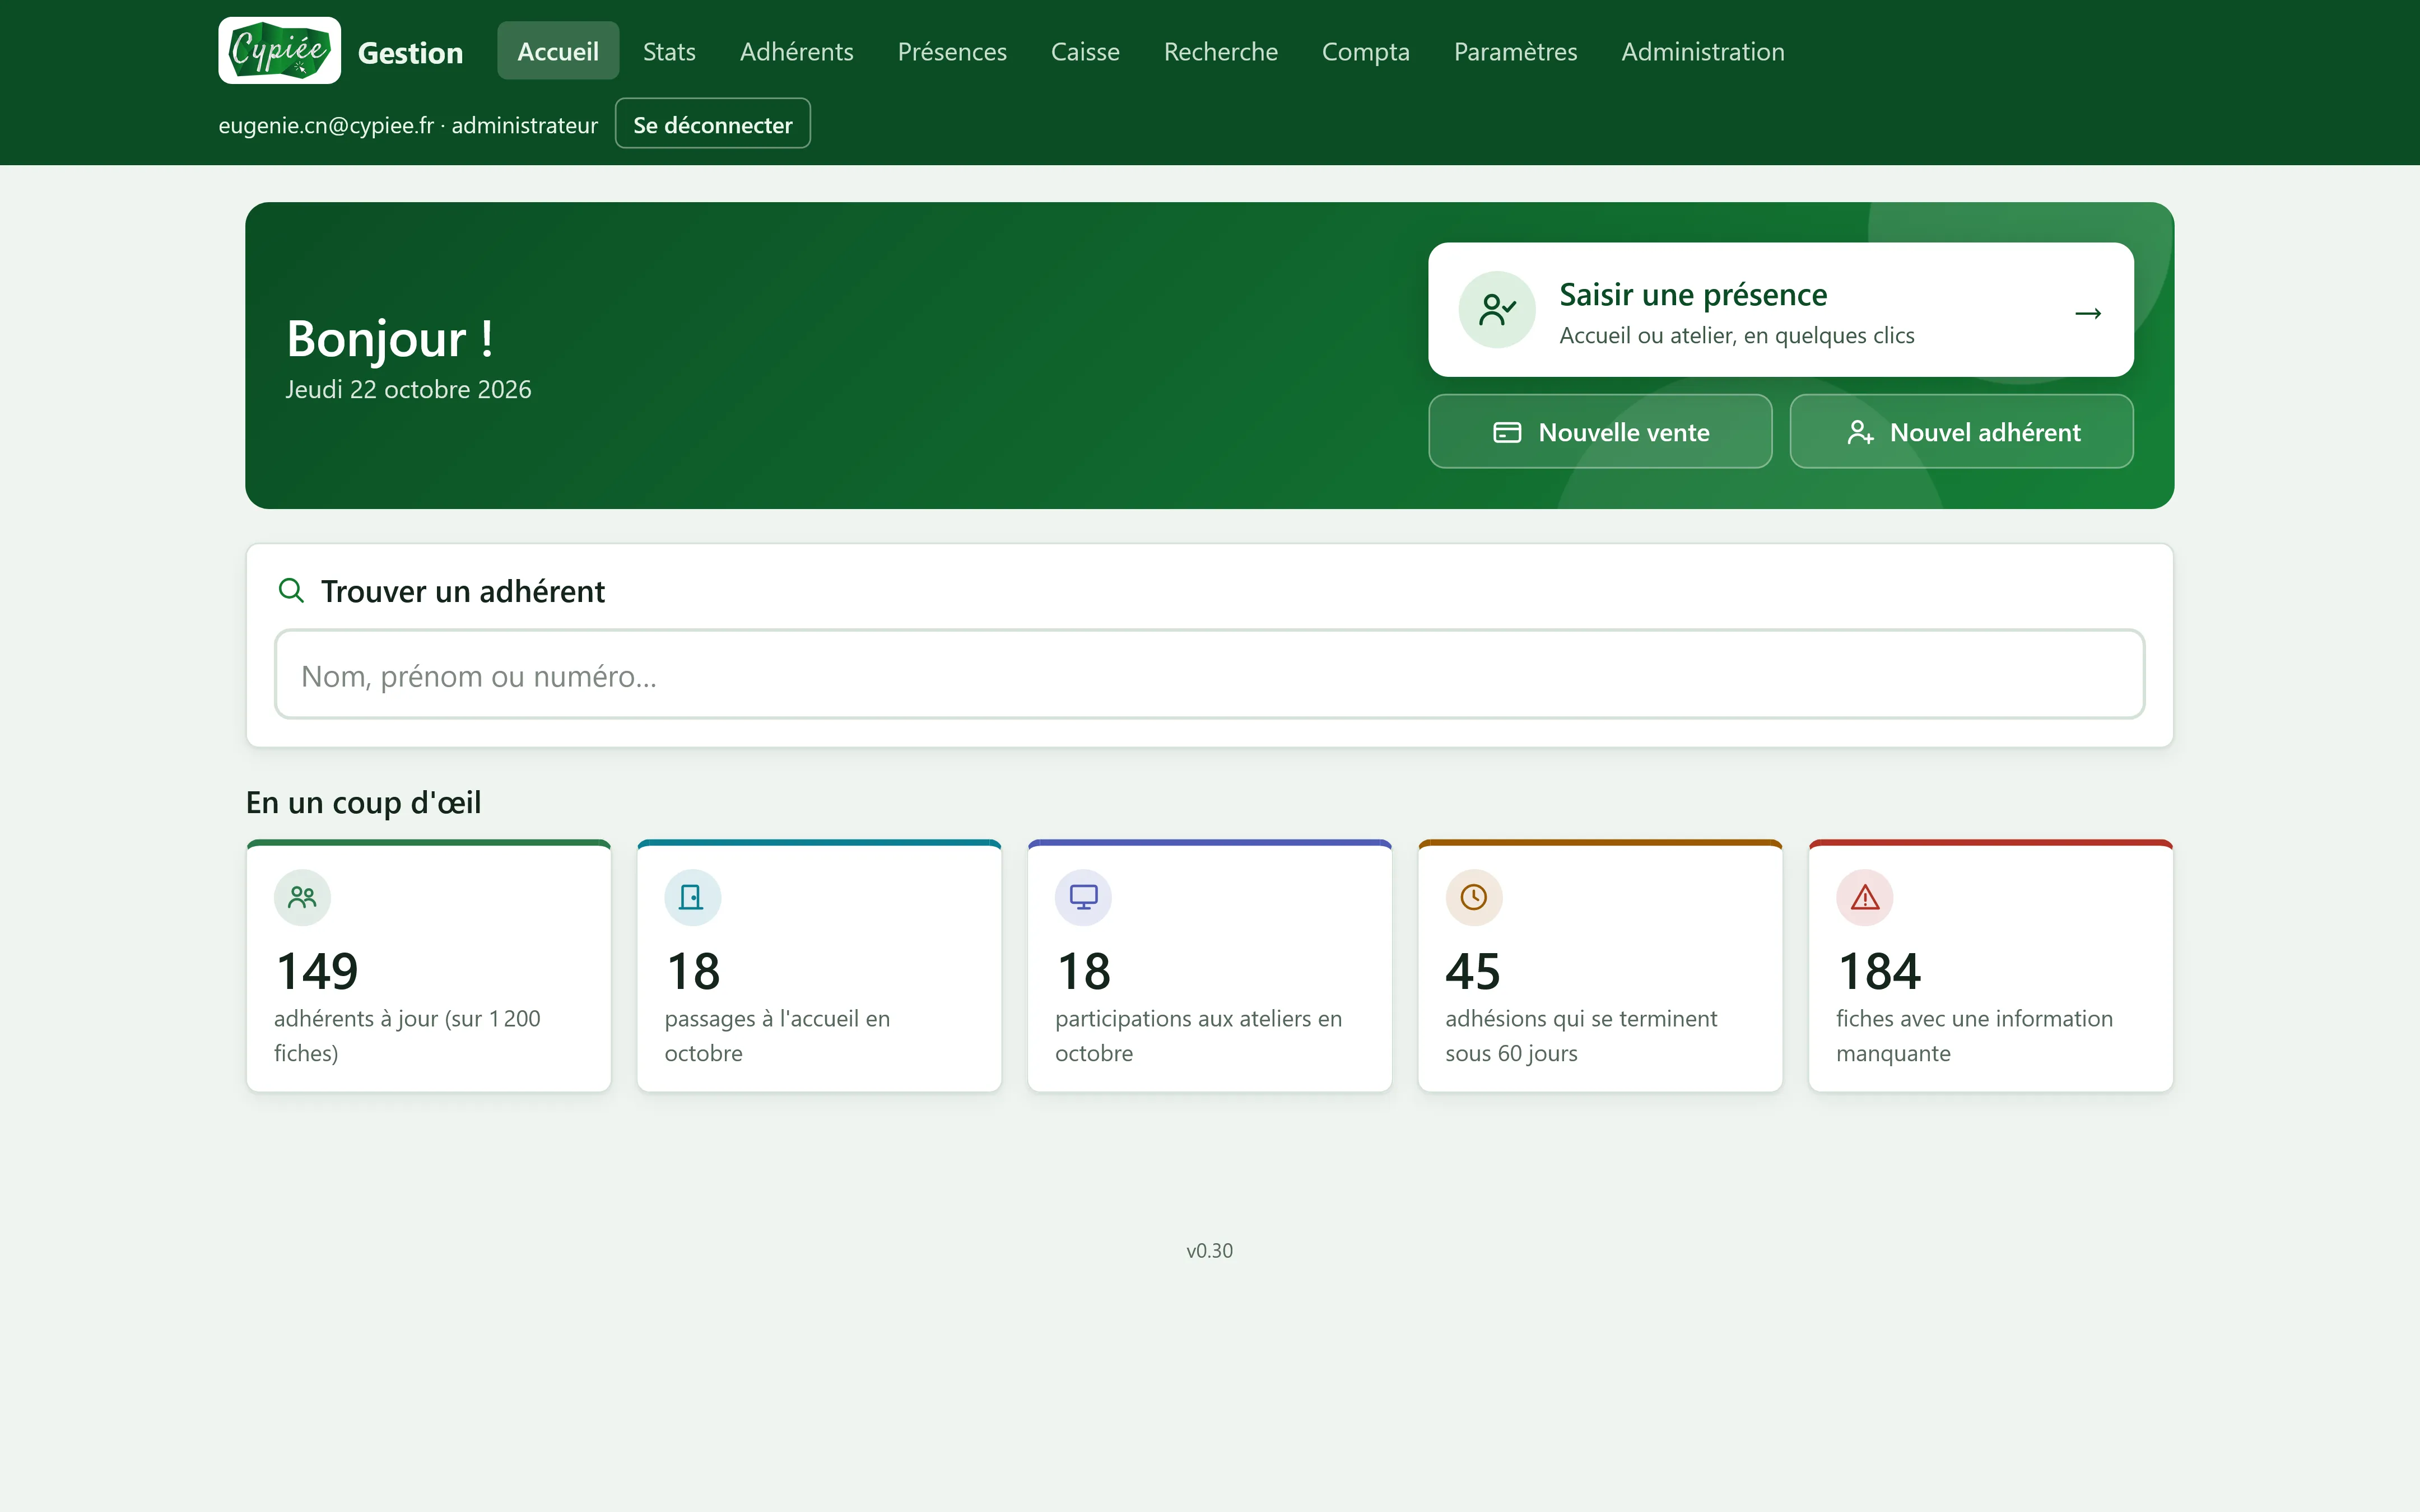Open the Compta section
The width and height of the screenshot is (2420, 1512).
[1365, 51]
